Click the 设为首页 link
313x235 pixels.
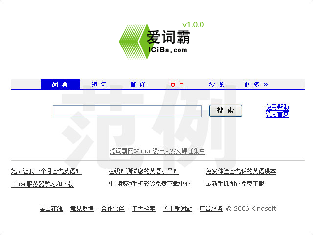click(277, 114)
